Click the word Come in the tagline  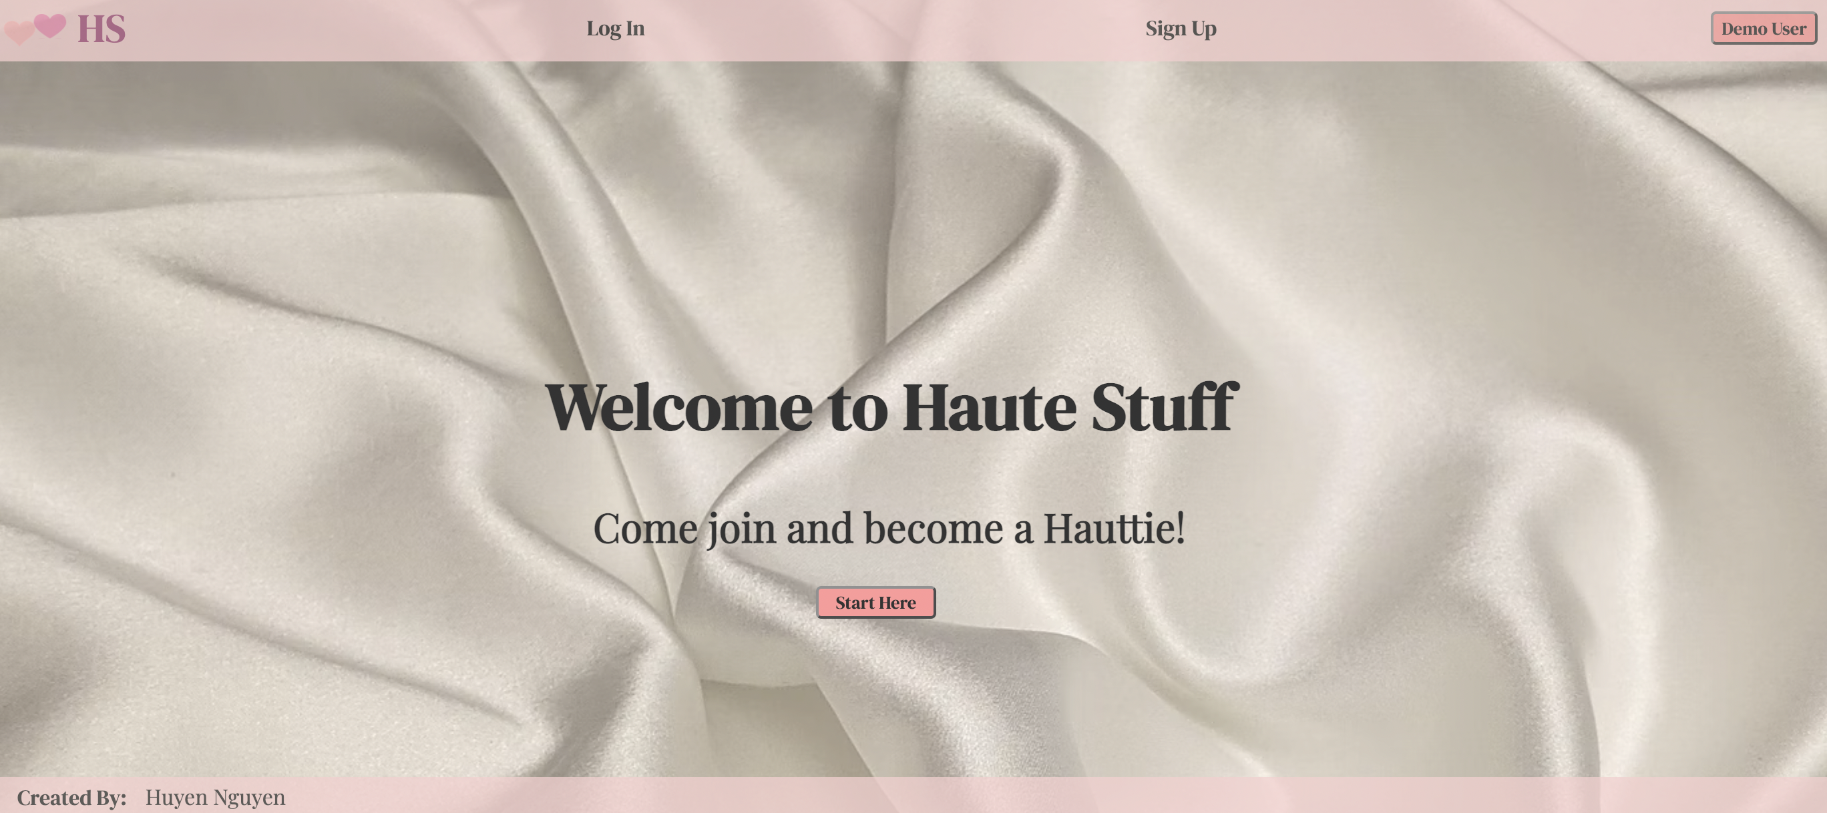646,529
